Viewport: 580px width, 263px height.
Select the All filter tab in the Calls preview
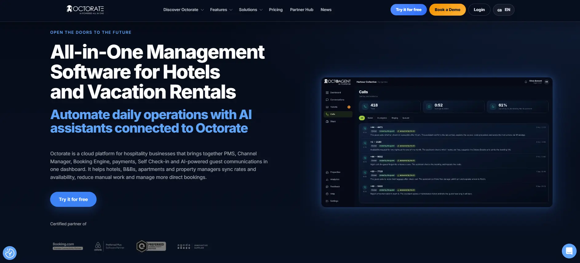click(x=362, y=118)
